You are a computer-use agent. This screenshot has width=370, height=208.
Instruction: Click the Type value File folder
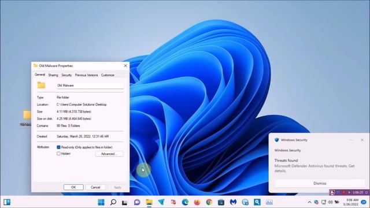point(63,98)
